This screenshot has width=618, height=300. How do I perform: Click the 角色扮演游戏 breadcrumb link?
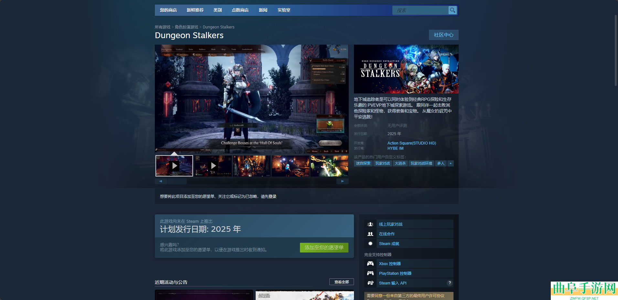(x=186, y=27)
